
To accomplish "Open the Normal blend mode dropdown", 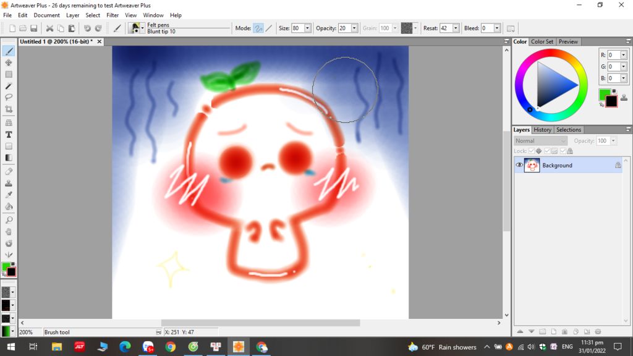I will coord(540,141).
